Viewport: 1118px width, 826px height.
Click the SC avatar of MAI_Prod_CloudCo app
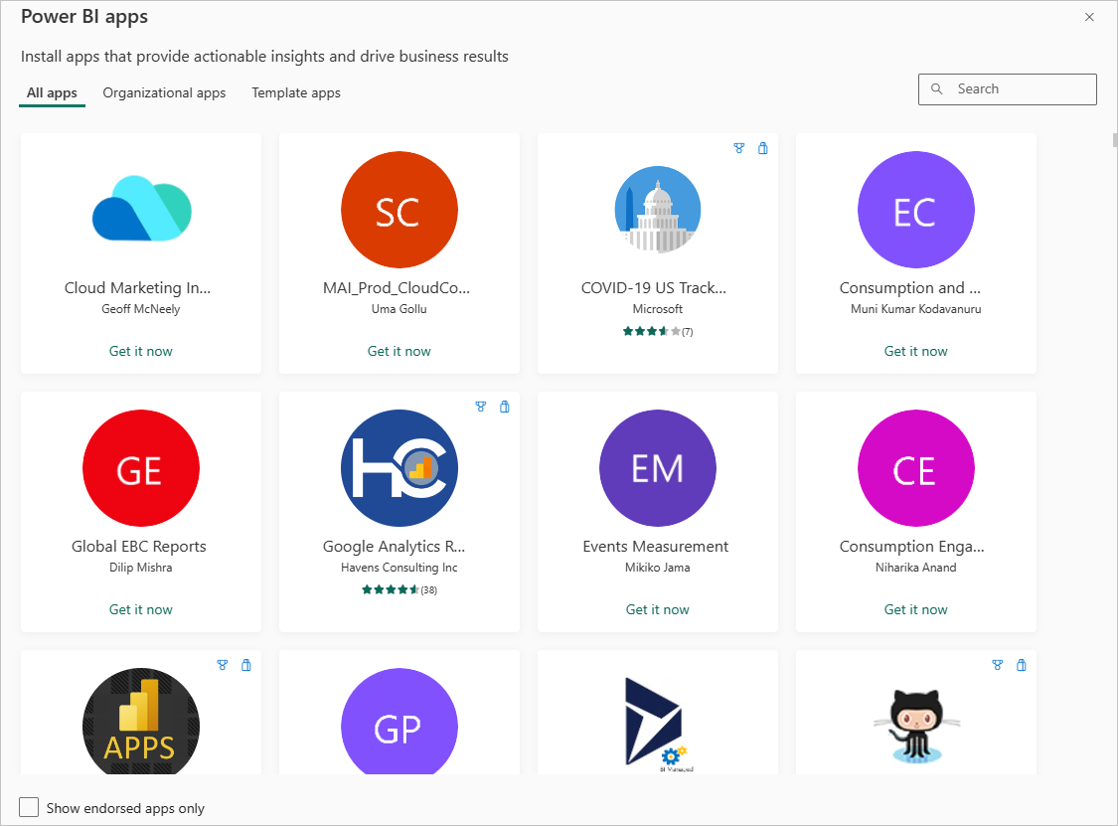pyautogui.click(x=399, y=210)
